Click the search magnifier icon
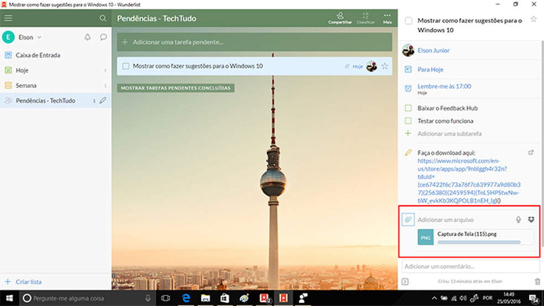The height and width of the screenshot is (306, 544). pos(103,18)
